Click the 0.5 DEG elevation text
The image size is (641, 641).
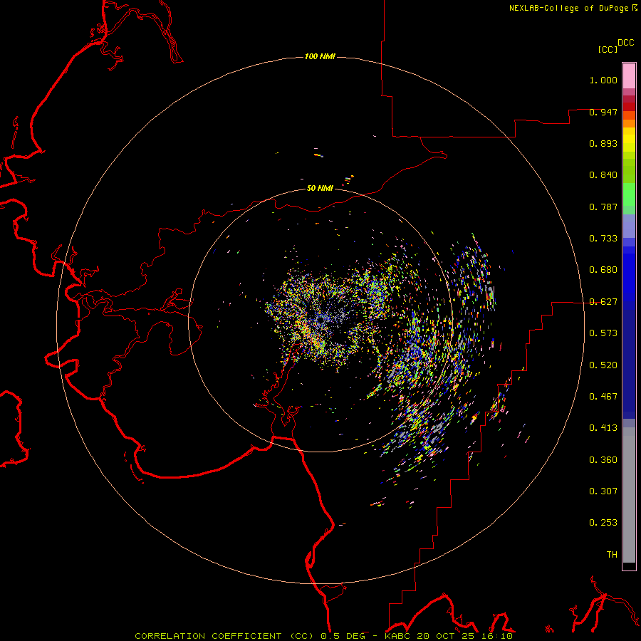click(x=343, y=636)
